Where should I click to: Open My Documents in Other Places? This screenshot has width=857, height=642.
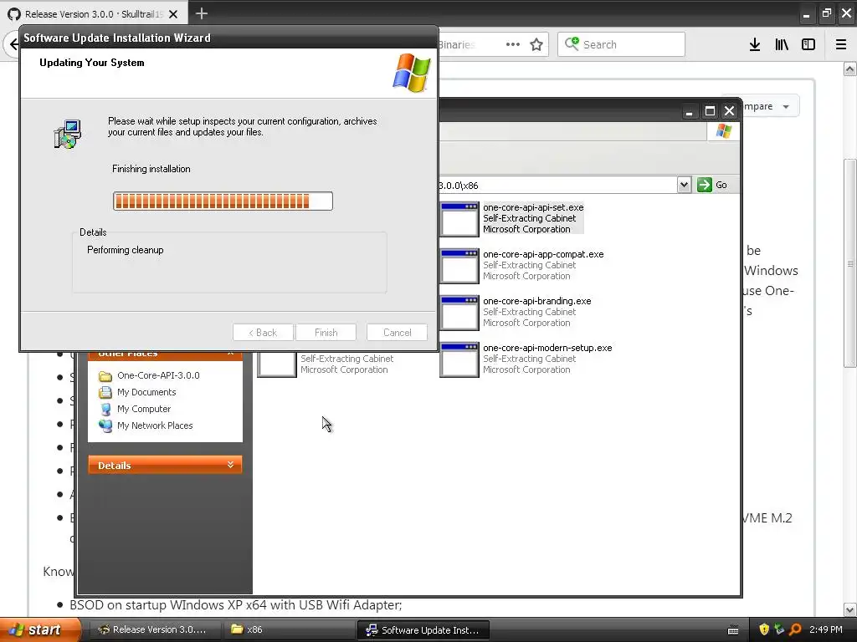click(146, 392)
